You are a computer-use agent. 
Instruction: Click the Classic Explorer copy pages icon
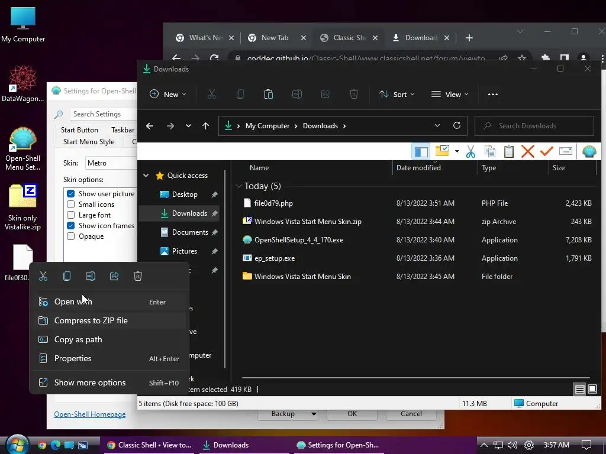pos(489,151)
